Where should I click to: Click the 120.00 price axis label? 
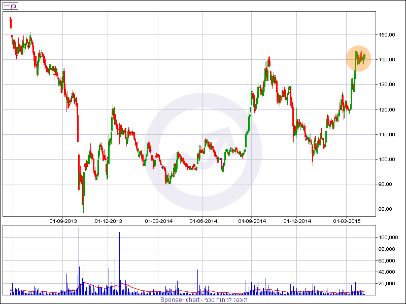point(387,109)
